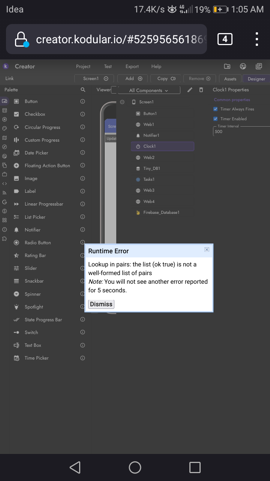This screenshot has width=270, height=481.
Task: Open the Export menu
Action: (x=132, y=67)
